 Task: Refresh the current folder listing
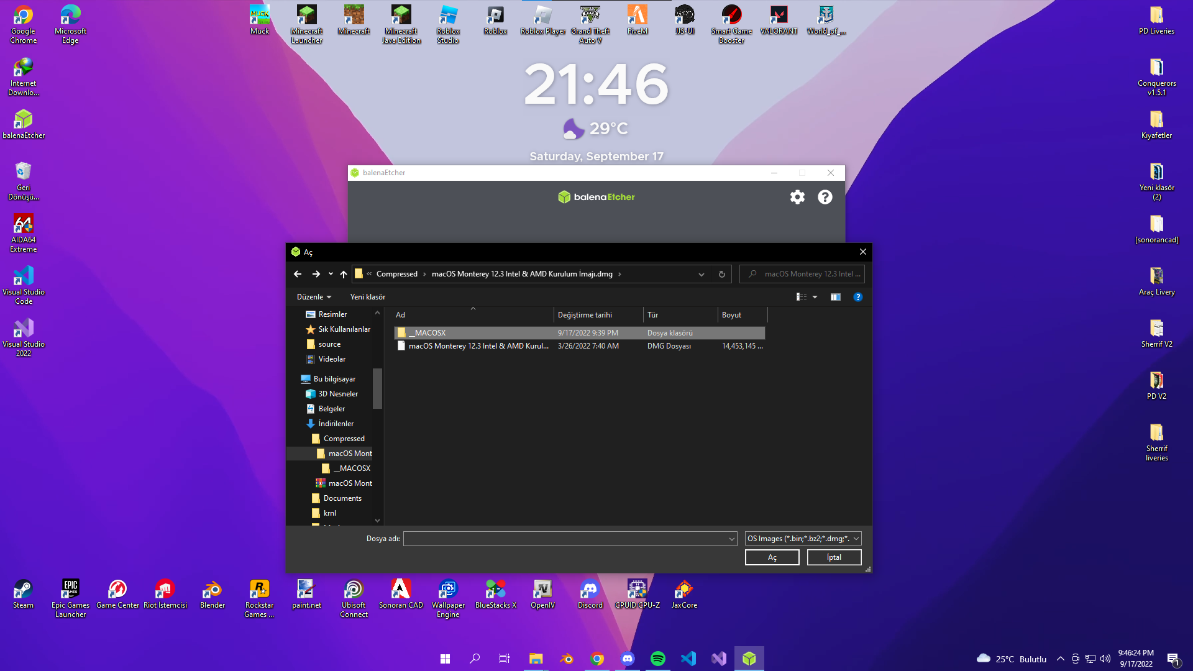(721, 274)
